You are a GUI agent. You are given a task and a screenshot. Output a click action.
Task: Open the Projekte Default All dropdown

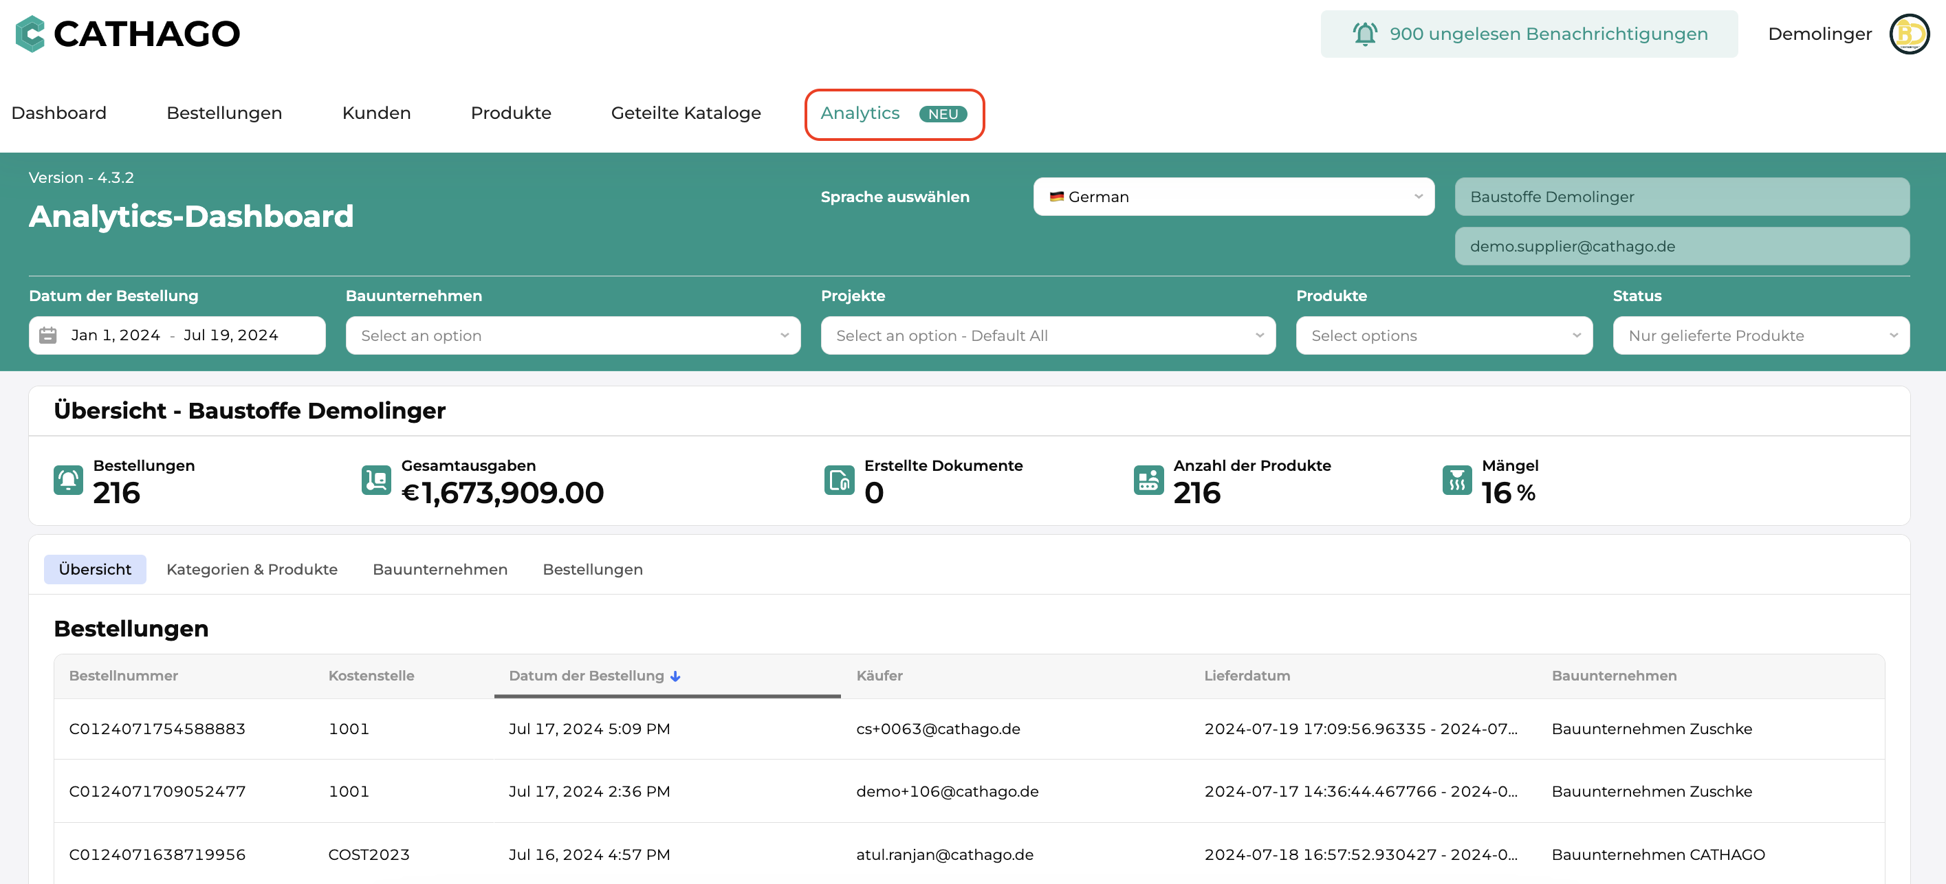click(1048, 335)
